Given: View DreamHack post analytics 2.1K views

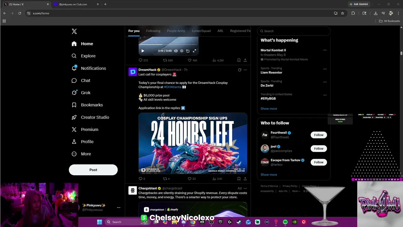Looking at the screenshot, I should (217, 179).
